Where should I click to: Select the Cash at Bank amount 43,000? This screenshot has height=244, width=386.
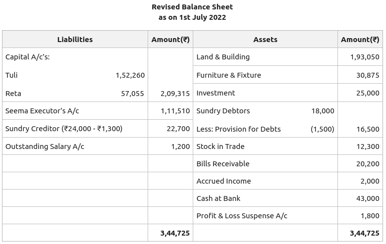[368, 198]
